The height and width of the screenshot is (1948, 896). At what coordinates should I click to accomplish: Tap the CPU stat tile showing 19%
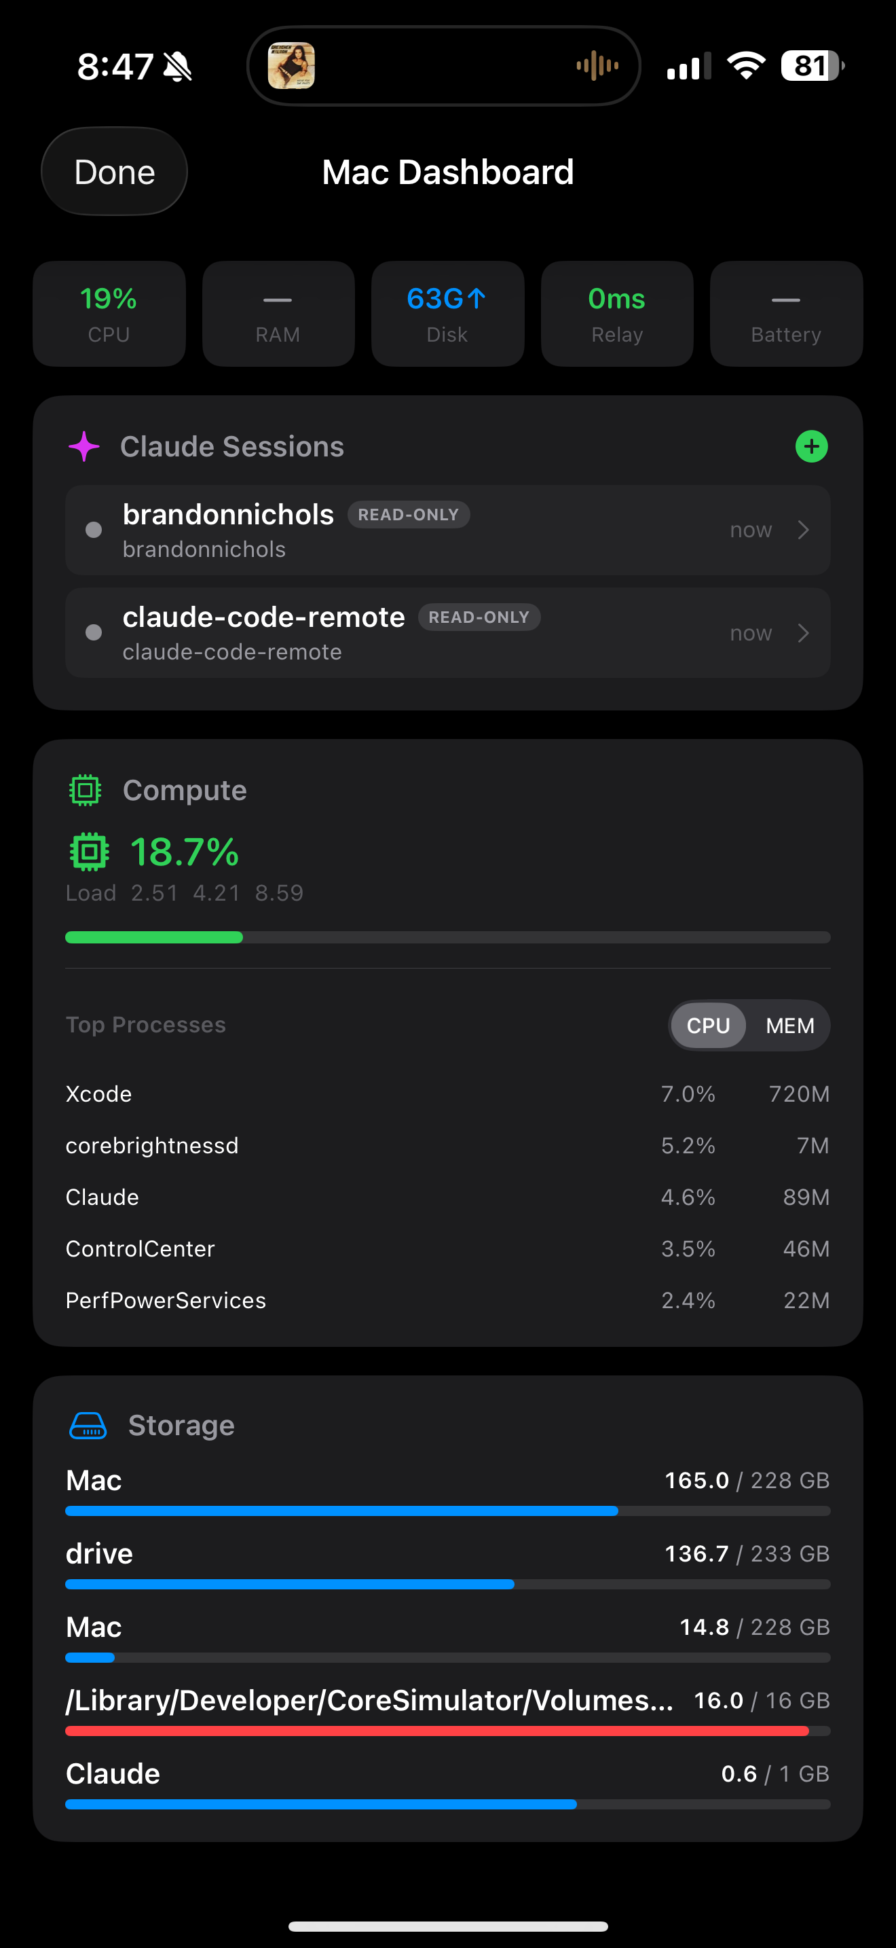click(109, 314)
